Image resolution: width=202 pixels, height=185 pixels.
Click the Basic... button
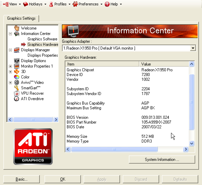coord(21,179)
